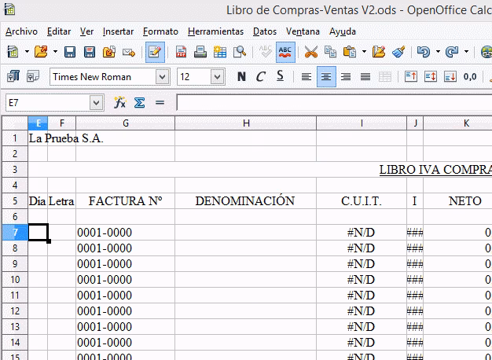The image size is (492, 360).
Task: Expand the Times New Roman font dropdown
Action: [163, 77]
